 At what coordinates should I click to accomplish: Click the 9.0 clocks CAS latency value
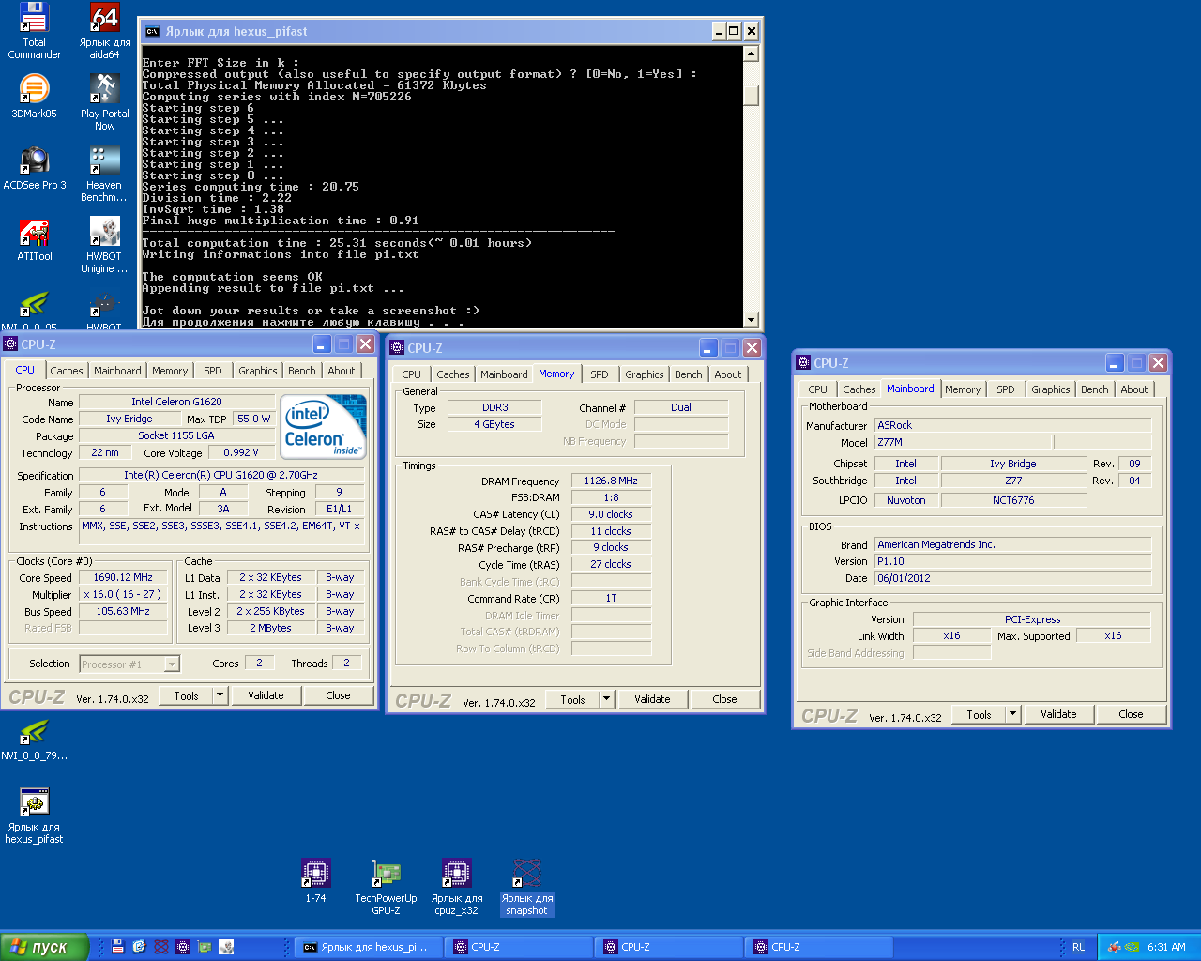pos(611,514)
